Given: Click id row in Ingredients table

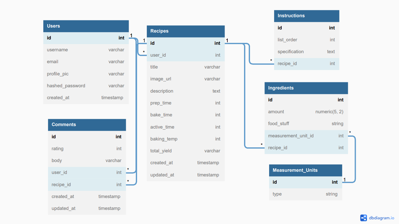Looking at the screenshot, I should (x=306, y=100).
